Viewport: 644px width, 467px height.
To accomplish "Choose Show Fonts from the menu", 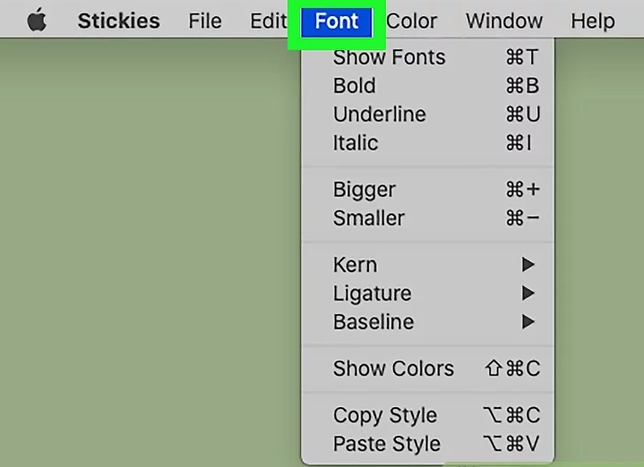I will pos(389,57).
